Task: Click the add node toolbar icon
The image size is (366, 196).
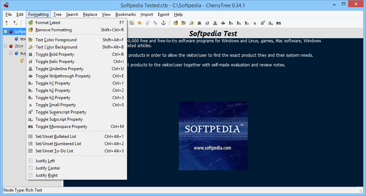Action: click(x=7, y=23)
